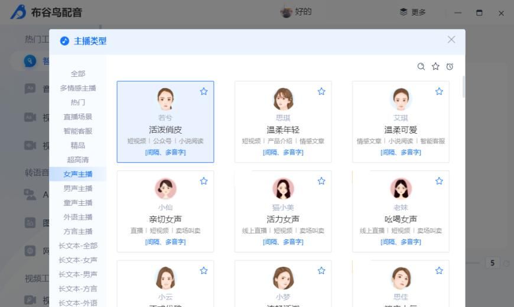Click [间隔、多音字] link on 小仙 card
514x307 pixels.
tap(165, 242)
